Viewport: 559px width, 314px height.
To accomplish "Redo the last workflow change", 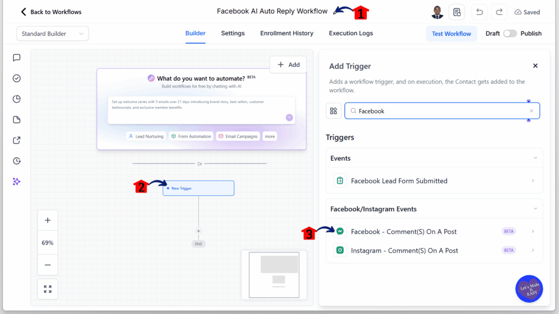I will 499,12.
